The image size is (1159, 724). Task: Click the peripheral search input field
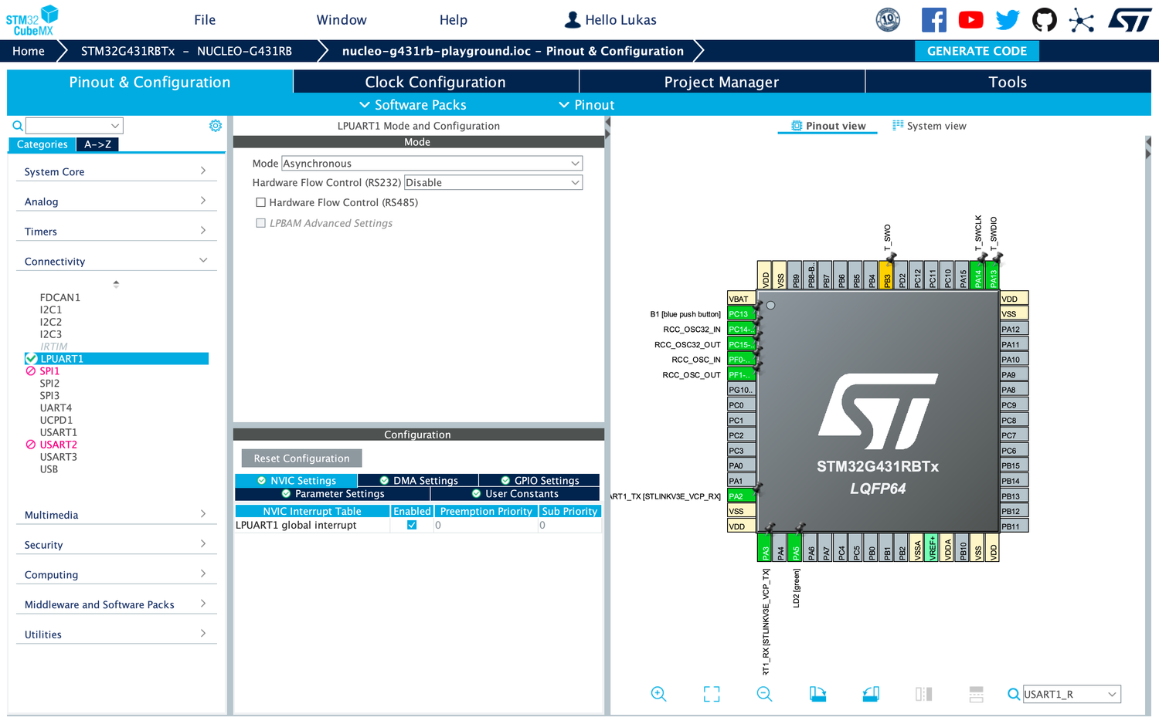(x=74, y=126)
